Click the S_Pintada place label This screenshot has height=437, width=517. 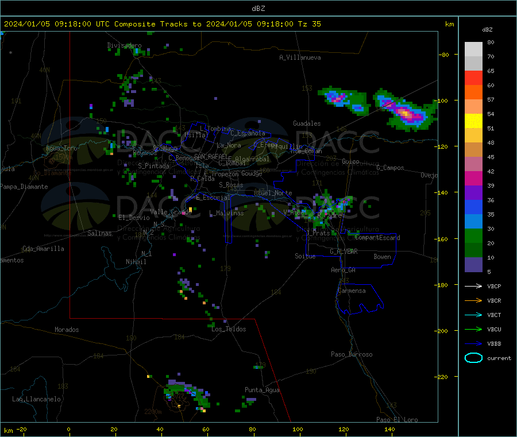click(153, 166)
